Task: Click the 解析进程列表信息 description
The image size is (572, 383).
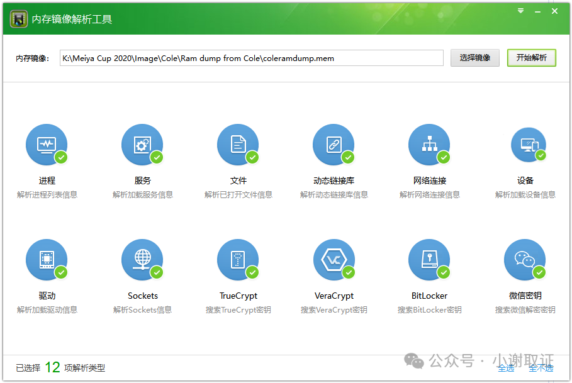Action: coord(47,194)
